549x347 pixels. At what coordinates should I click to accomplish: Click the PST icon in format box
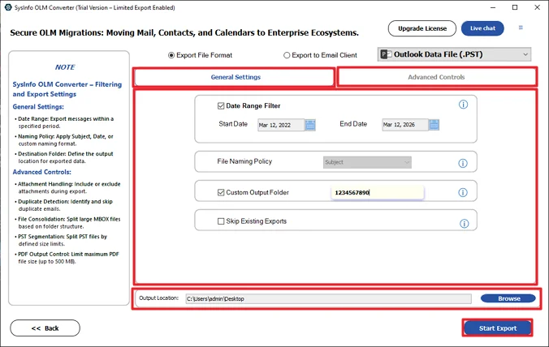click(x=387, y=54)
